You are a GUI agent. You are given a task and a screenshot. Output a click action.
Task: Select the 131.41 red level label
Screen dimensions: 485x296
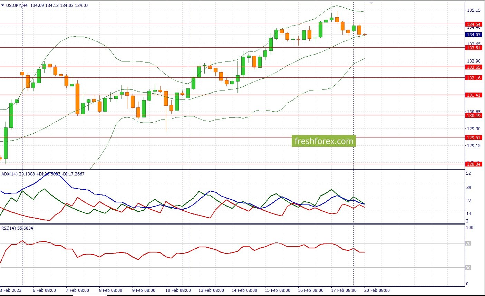click(474, 95)
